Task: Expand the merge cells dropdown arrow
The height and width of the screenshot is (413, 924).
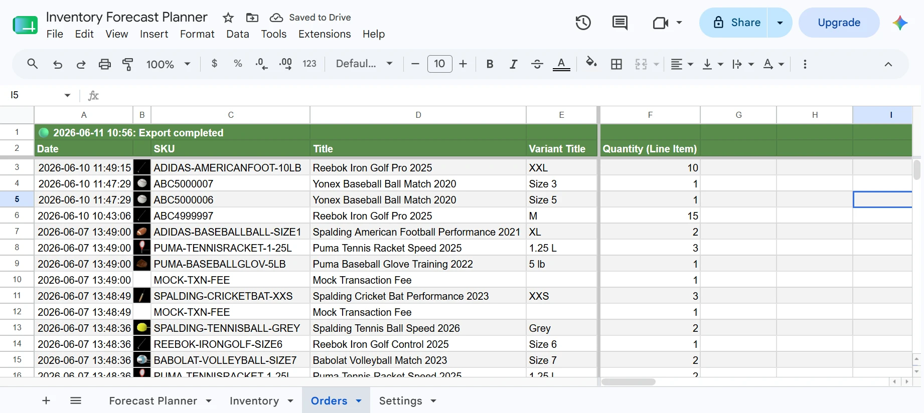Action: [x=656, y=64]
